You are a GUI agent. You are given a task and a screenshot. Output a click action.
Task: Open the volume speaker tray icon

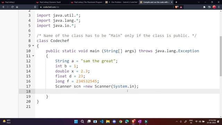point(200,122)
